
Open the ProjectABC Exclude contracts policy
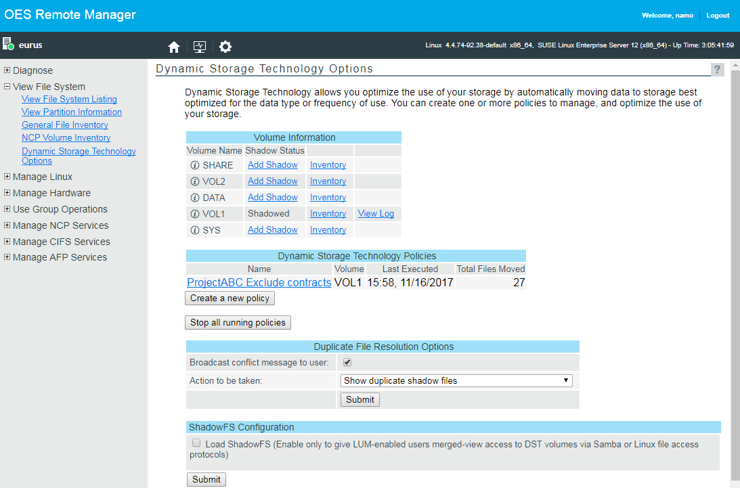(259, 283)
